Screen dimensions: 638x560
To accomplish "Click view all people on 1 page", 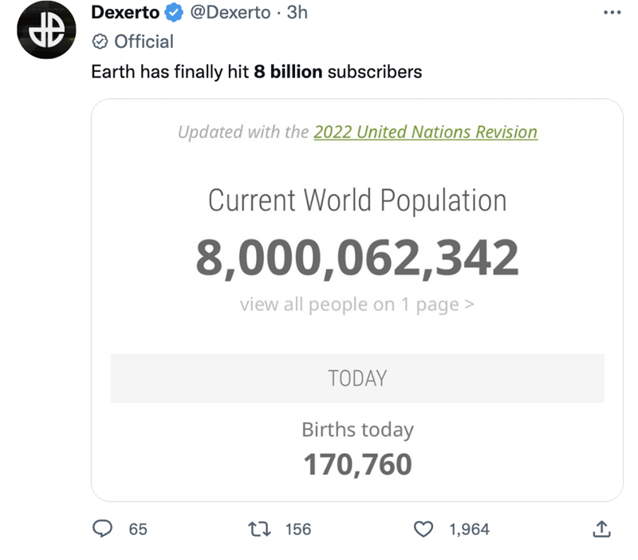I will [x=356, y=304].
